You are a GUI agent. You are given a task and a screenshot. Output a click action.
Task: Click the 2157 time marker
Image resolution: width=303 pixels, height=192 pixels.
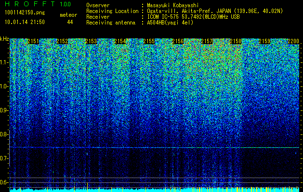(x=207, y=41)
